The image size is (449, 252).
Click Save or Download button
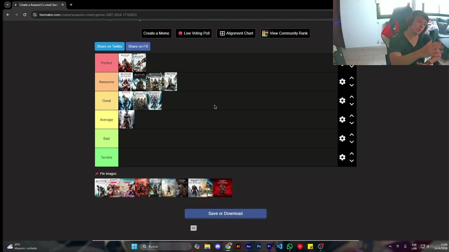click(x=226, y=213)
